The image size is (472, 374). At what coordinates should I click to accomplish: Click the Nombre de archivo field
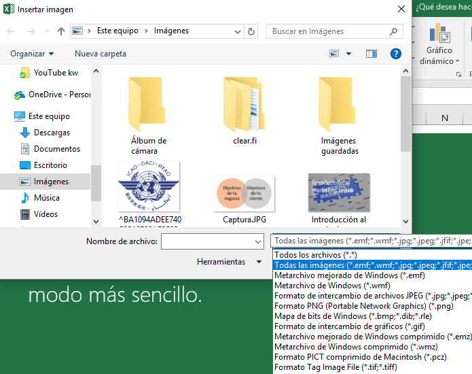213,241
